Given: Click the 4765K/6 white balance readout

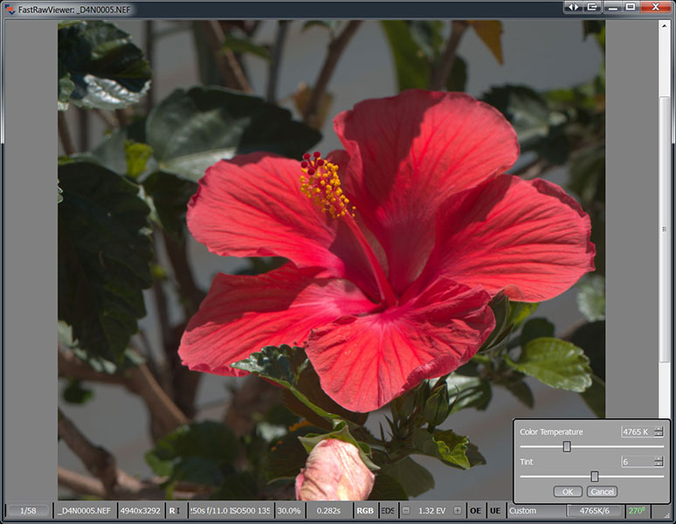Looking at the screenshot, I should tap(596, 510).
